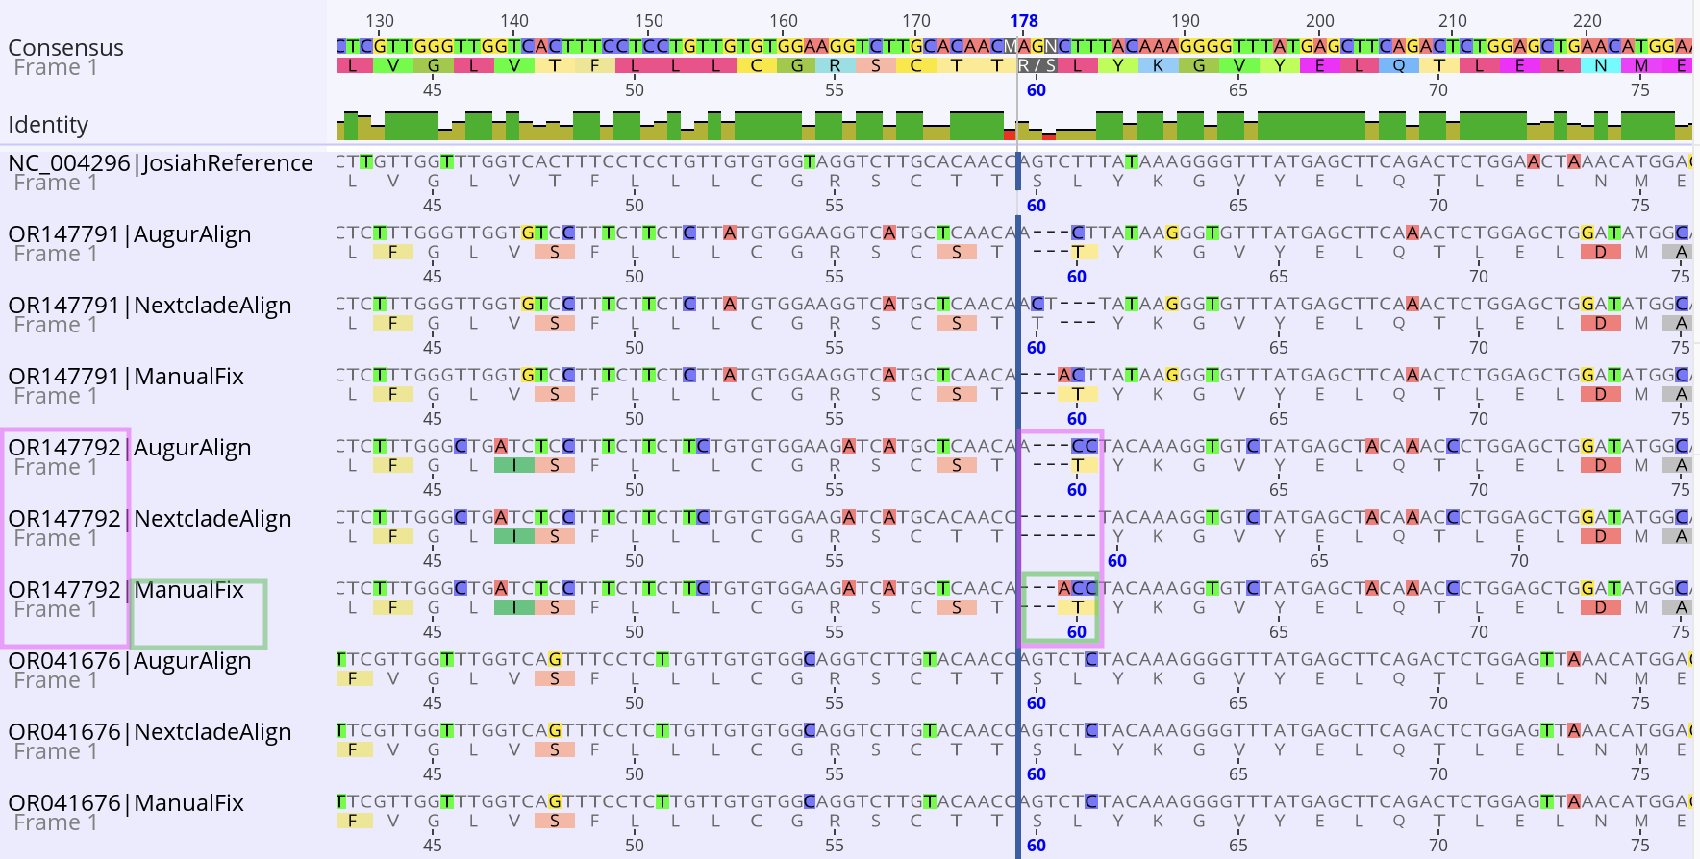Click the OR147792|NextcladeAlign sequence name

pyautogui.click(x=150, y=519)
